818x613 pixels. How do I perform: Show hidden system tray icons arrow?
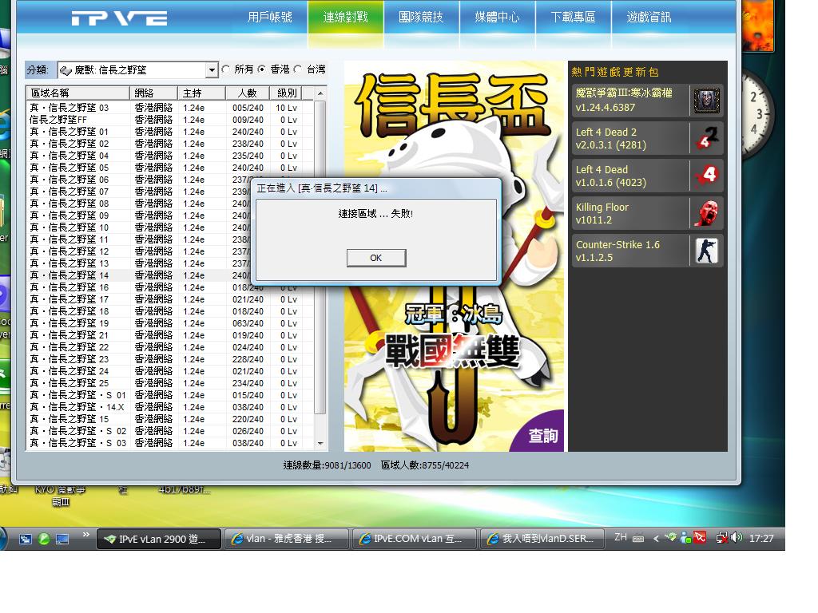(656, 539)
